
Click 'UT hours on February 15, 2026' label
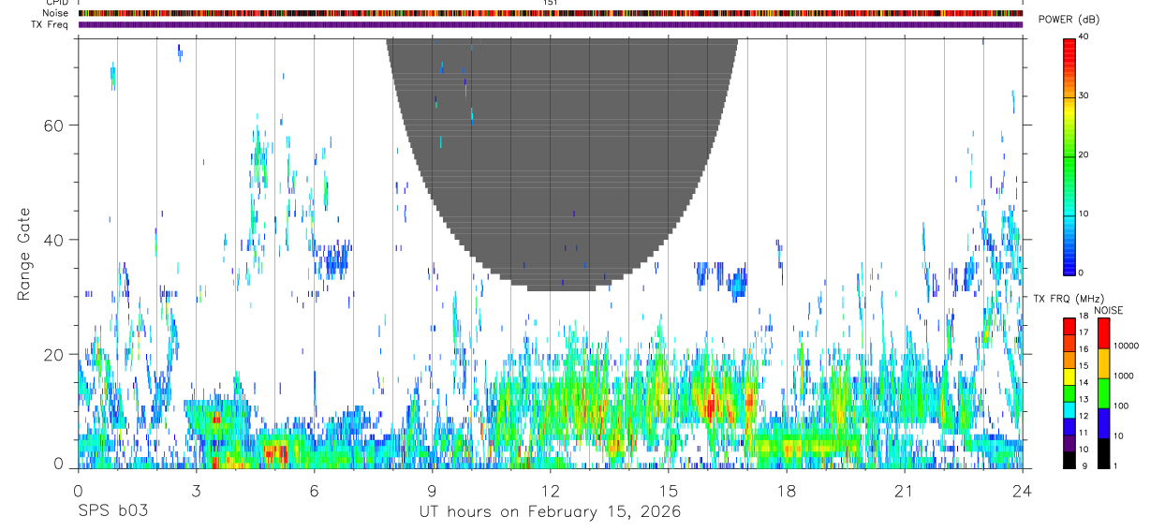[550, 512]
